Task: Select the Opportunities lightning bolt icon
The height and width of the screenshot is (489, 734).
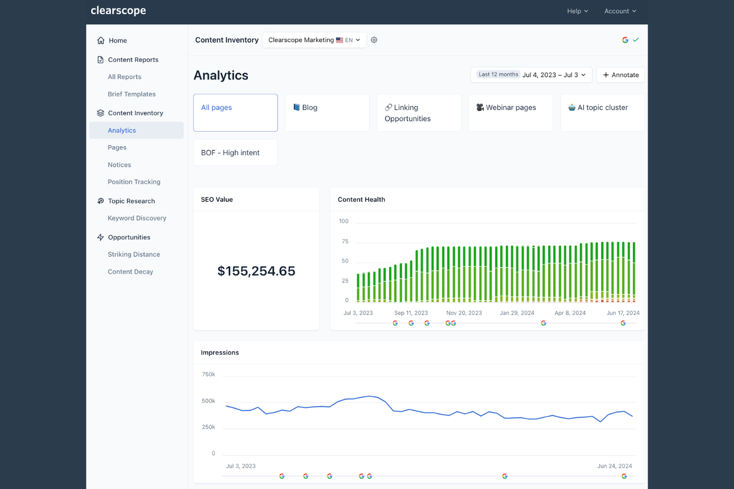Action: click(x=100, y=237)
